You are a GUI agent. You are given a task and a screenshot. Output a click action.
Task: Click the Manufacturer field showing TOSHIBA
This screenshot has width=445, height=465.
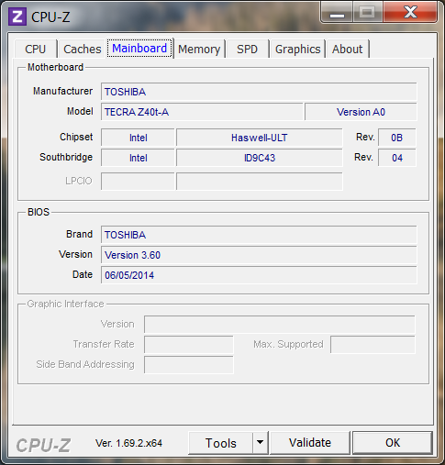[x=259, y=92]
